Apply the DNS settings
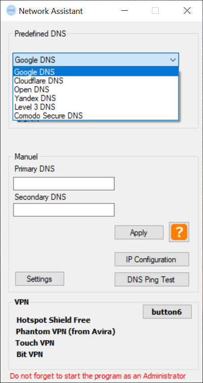Image resolution: width=203 pixels, height=383 pixels. click(139, 232)
